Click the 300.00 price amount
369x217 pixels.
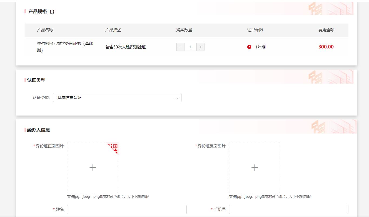pyautogui.click(x=326, y=47)
